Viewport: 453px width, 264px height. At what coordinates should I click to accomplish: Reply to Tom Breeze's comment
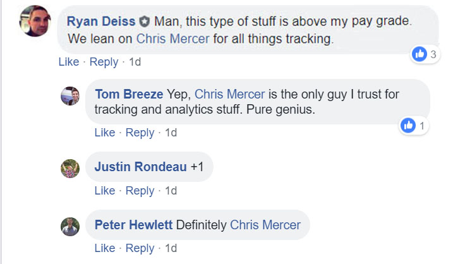pos(140,133)
